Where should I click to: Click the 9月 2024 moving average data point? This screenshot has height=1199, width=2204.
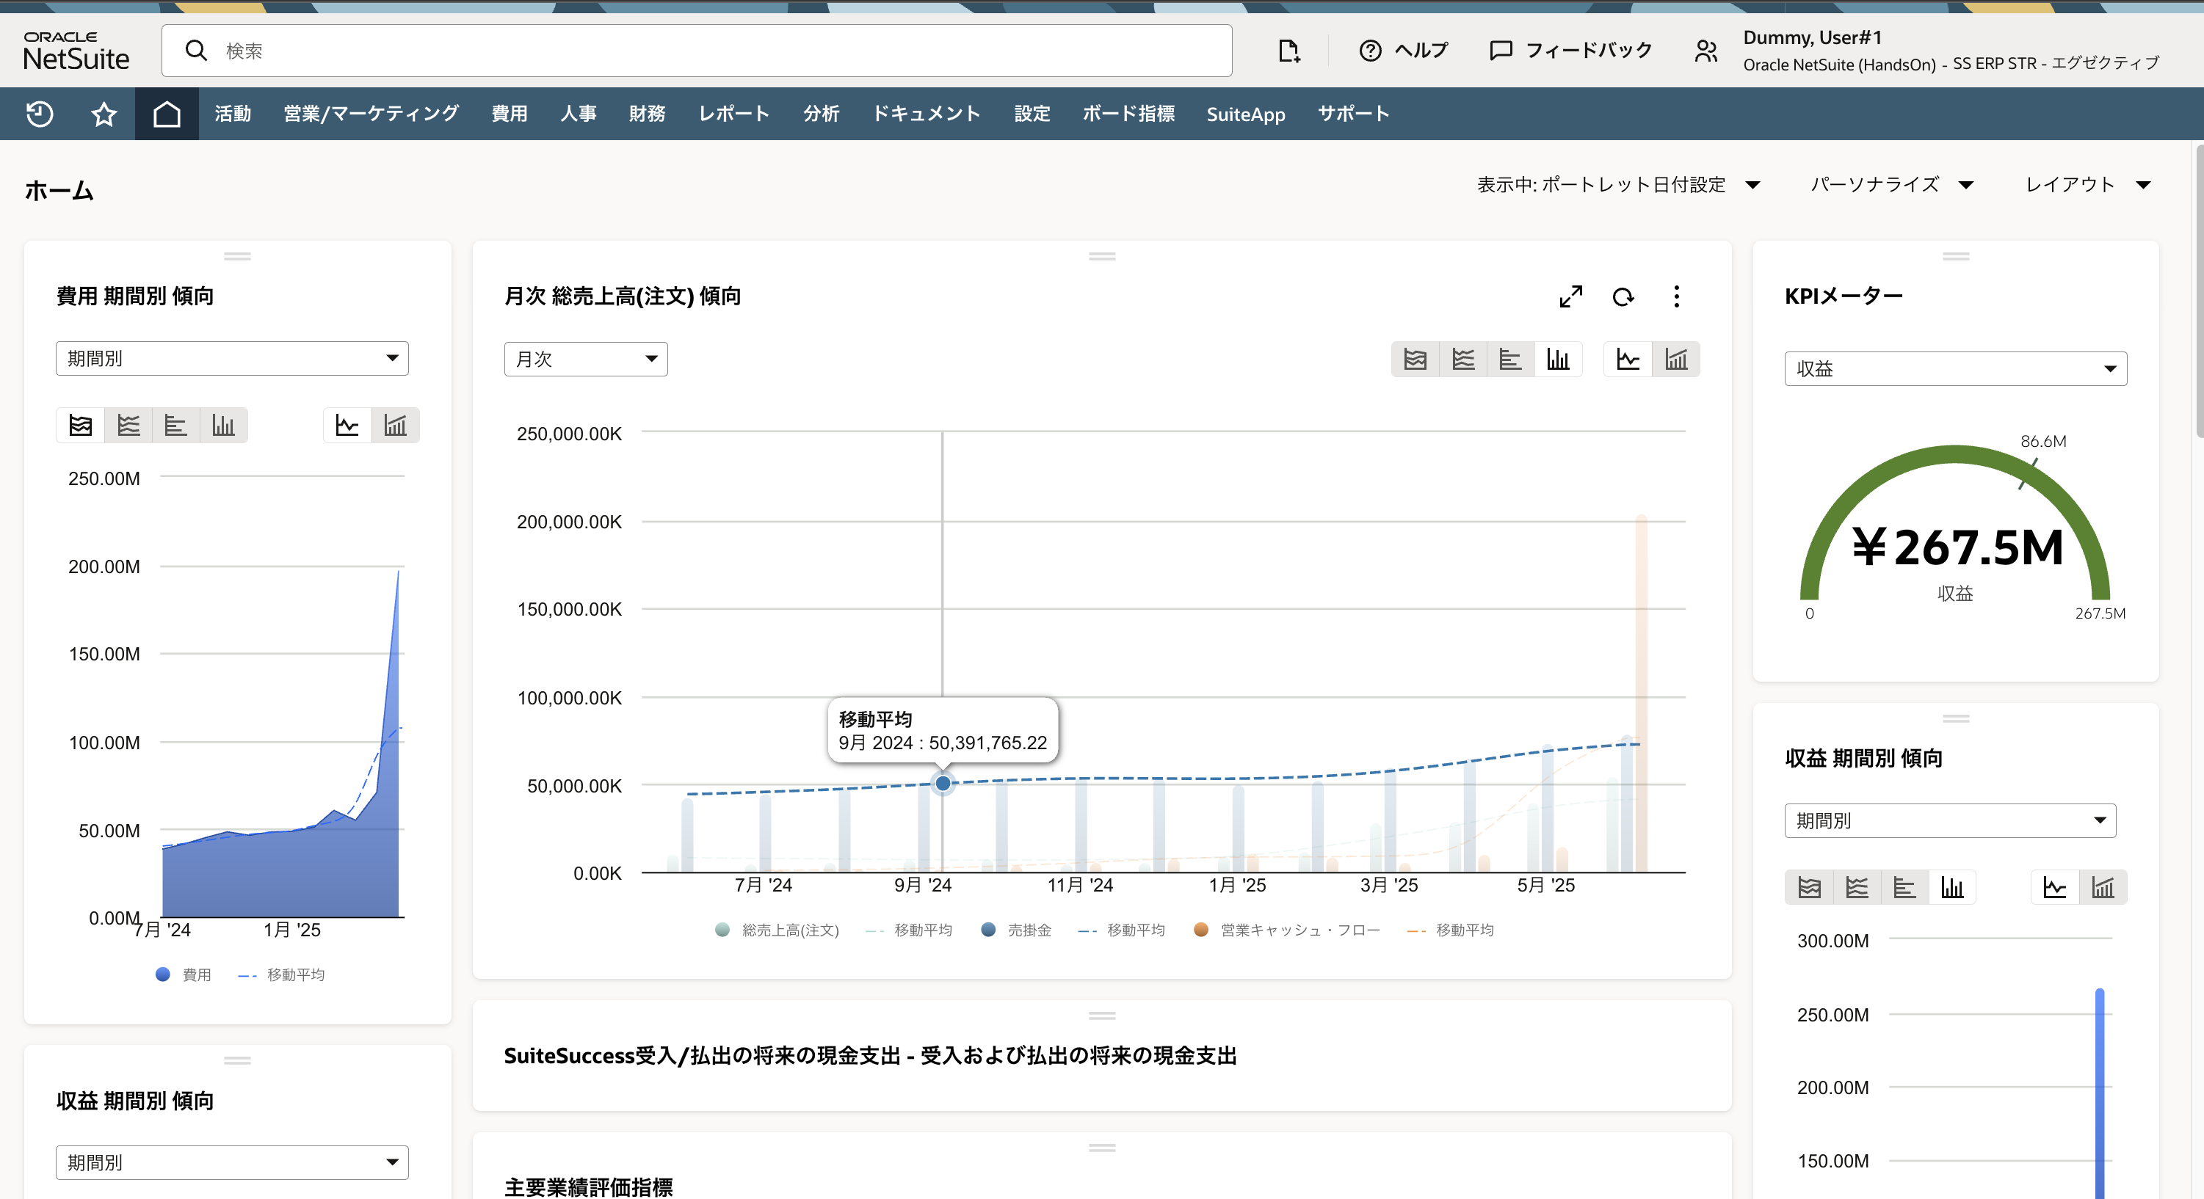coord(942,782)
